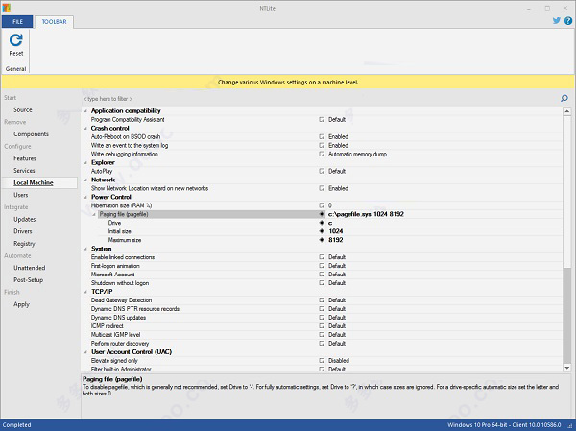Click the Drive row diamond marker
Image resolution: width=576 pixels, height=431 pixels.
[322, 223]
